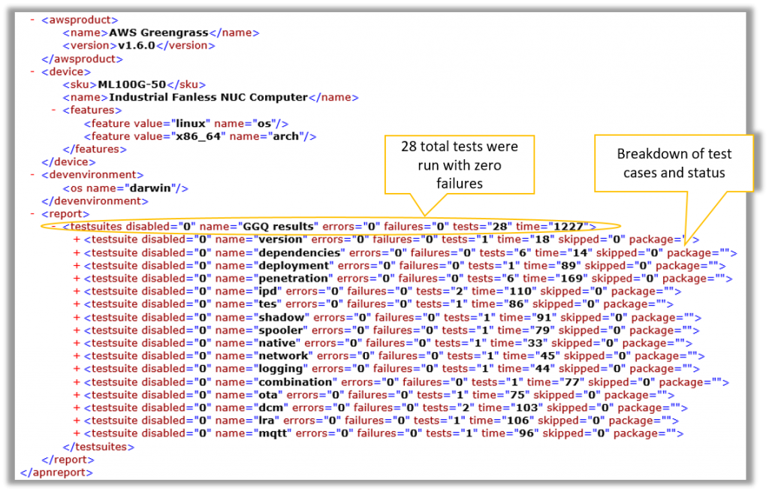Expand the version testsuite
769x492 pixels.
(77, 240)
